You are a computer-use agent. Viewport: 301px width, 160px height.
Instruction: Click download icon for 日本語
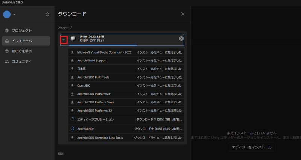(72, 69)
